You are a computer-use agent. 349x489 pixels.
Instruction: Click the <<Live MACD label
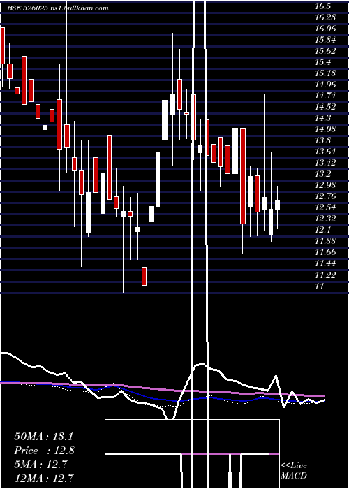tap(294, 470)
